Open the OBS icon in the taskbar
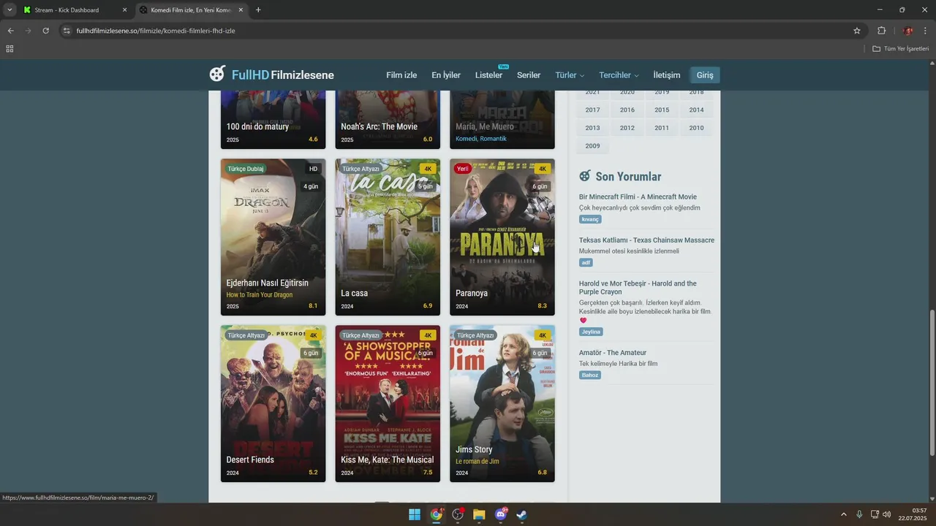Screen dimensions: 936x526 click(x=458, y=514)
